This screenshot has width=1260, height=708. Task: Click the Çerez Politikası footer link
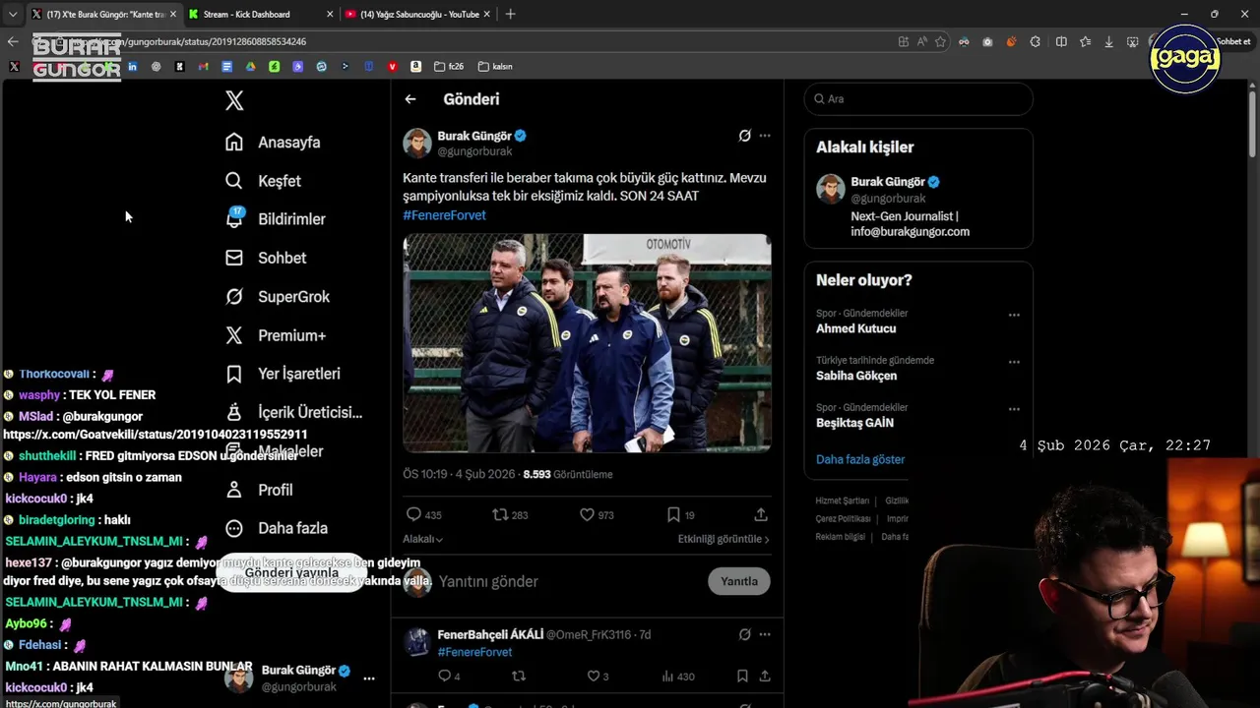point(843,518)
